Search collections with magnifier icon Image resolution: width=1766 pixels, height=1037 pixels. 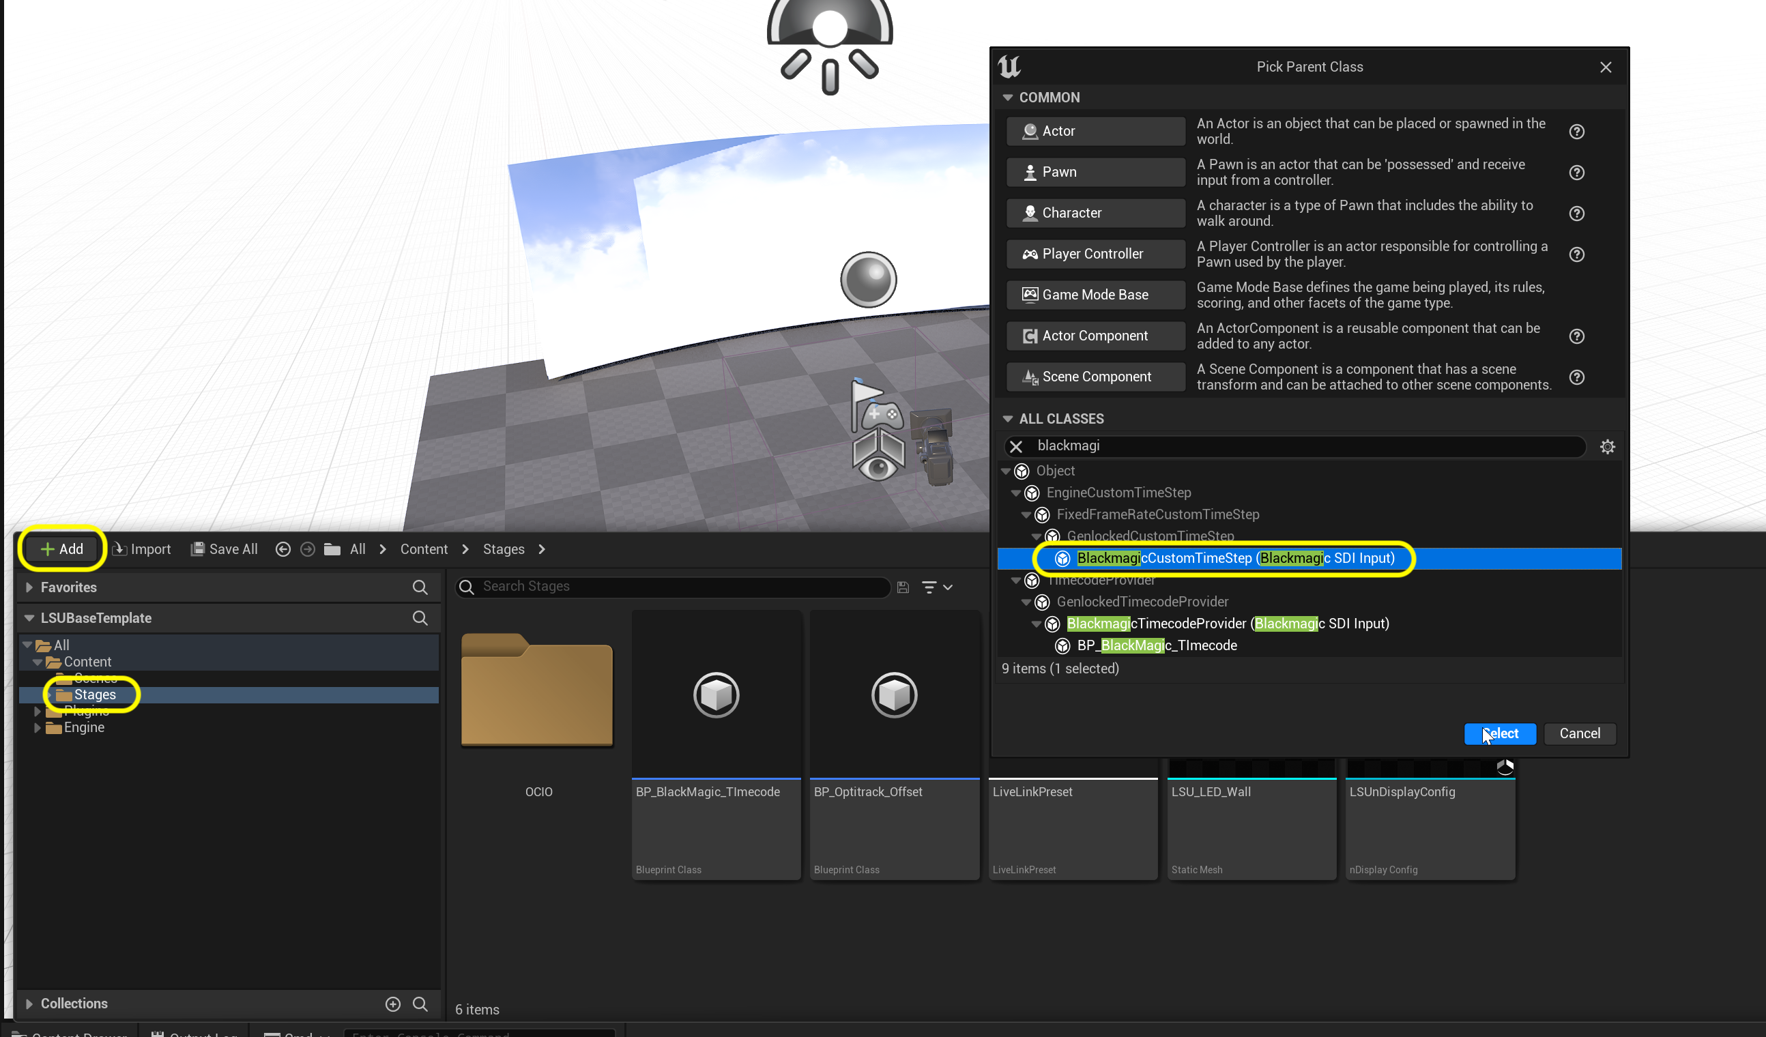(x=420, y=1004)
